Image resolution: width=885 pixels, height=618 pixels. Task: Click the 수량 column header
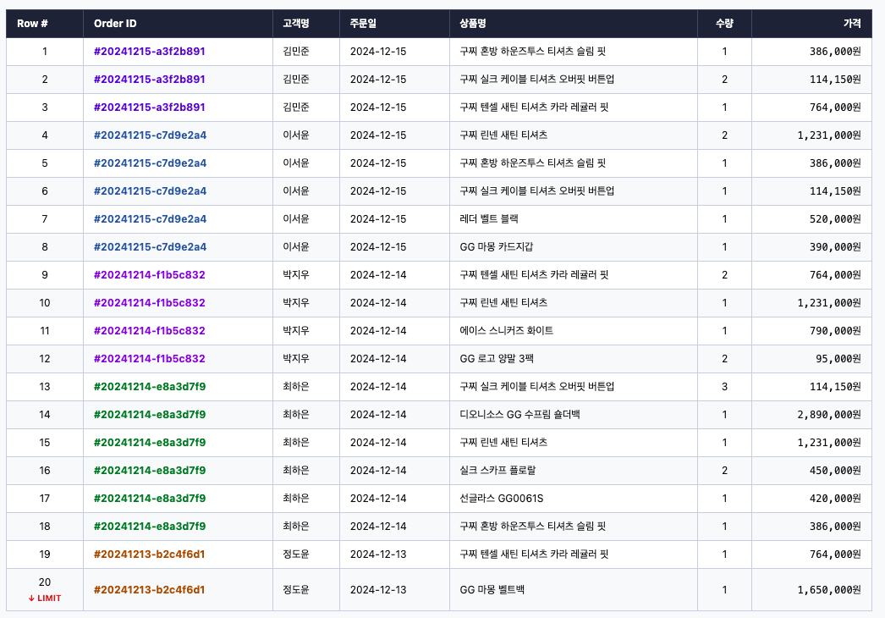click(724, 24)
